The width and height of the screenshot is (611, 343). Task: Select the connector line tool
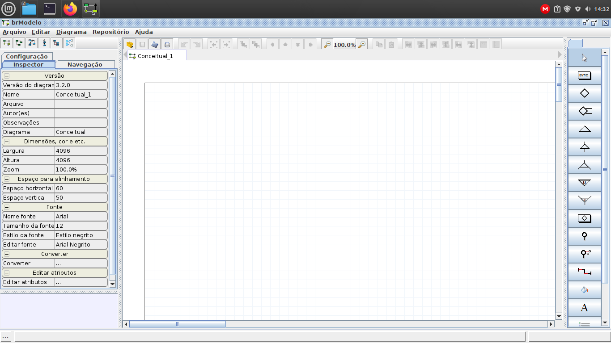pyautogui.click(x=584, y=272)
